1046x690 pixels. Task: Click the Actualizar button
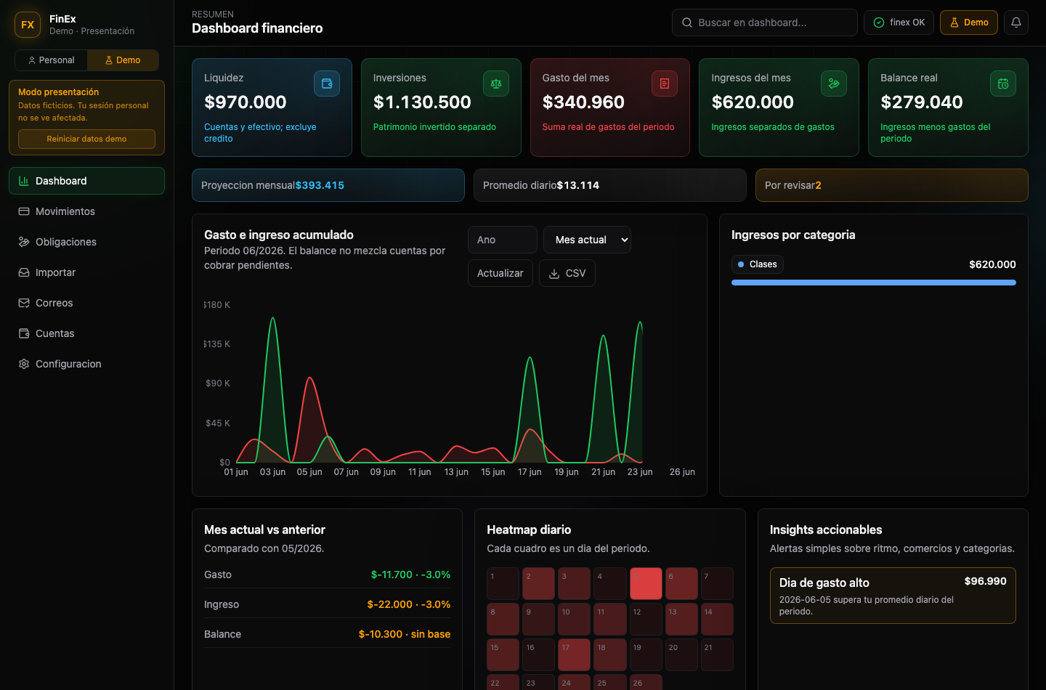tap(500, 273)
